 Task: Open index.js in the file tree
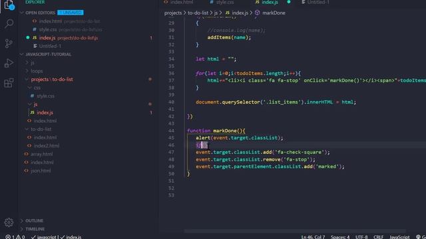[x=45, y=112]
